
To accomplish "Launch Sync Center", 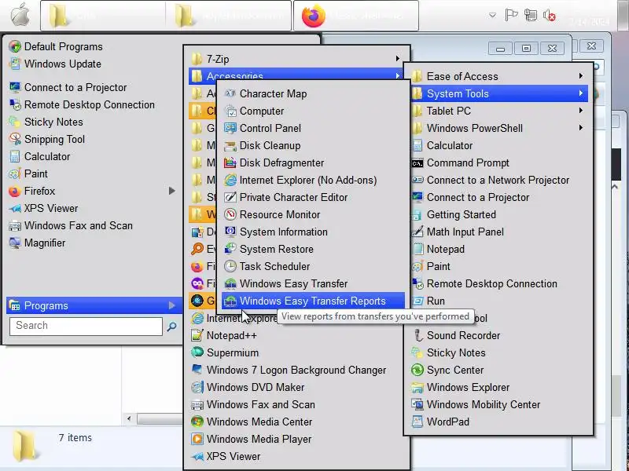I will (498, 370).
